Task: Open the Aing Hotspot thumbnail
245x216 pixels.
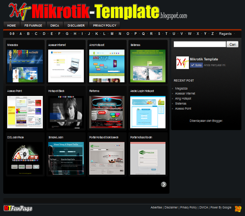Action: click(x=107, y=66)
